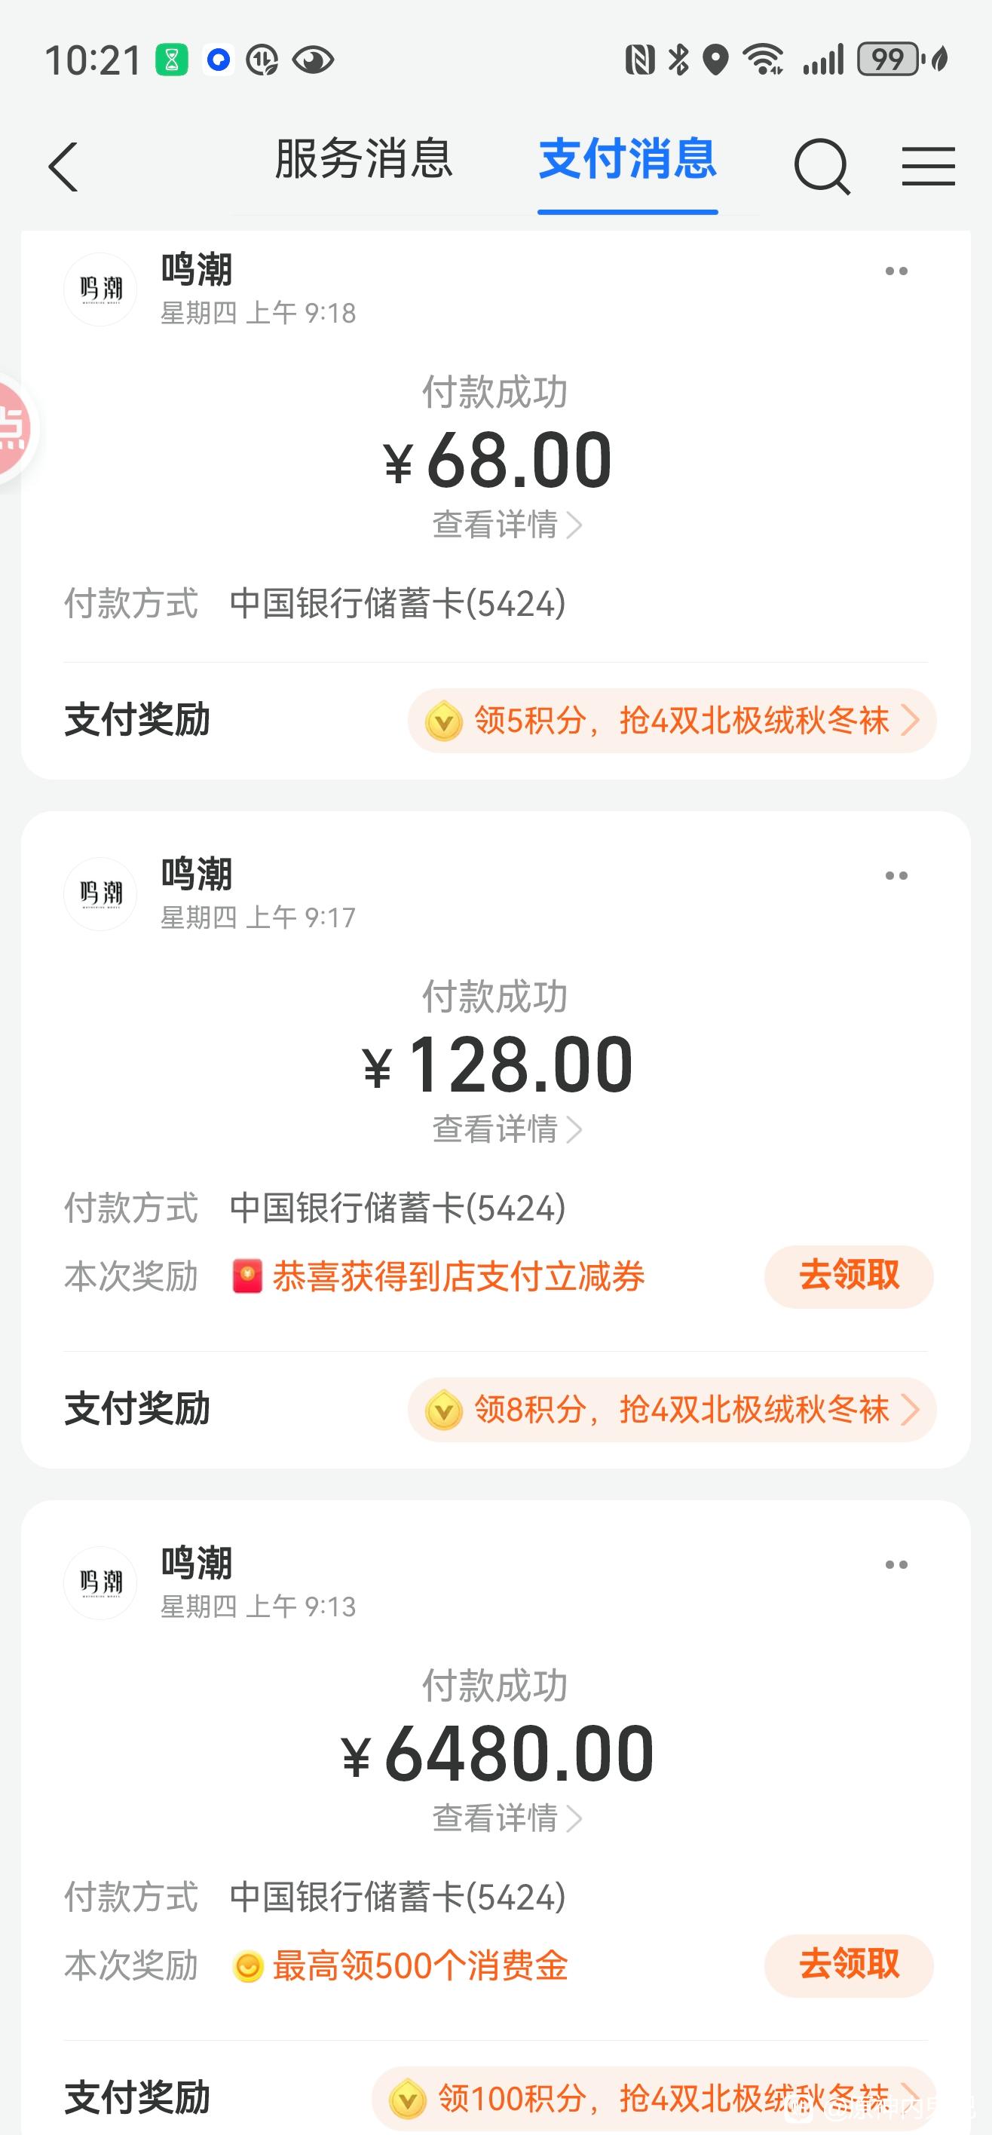Tap the 鸣潮 avatar on 9:17 payment
The height and width of the screenshot is (2135, 992).
(x=100, y=893)
